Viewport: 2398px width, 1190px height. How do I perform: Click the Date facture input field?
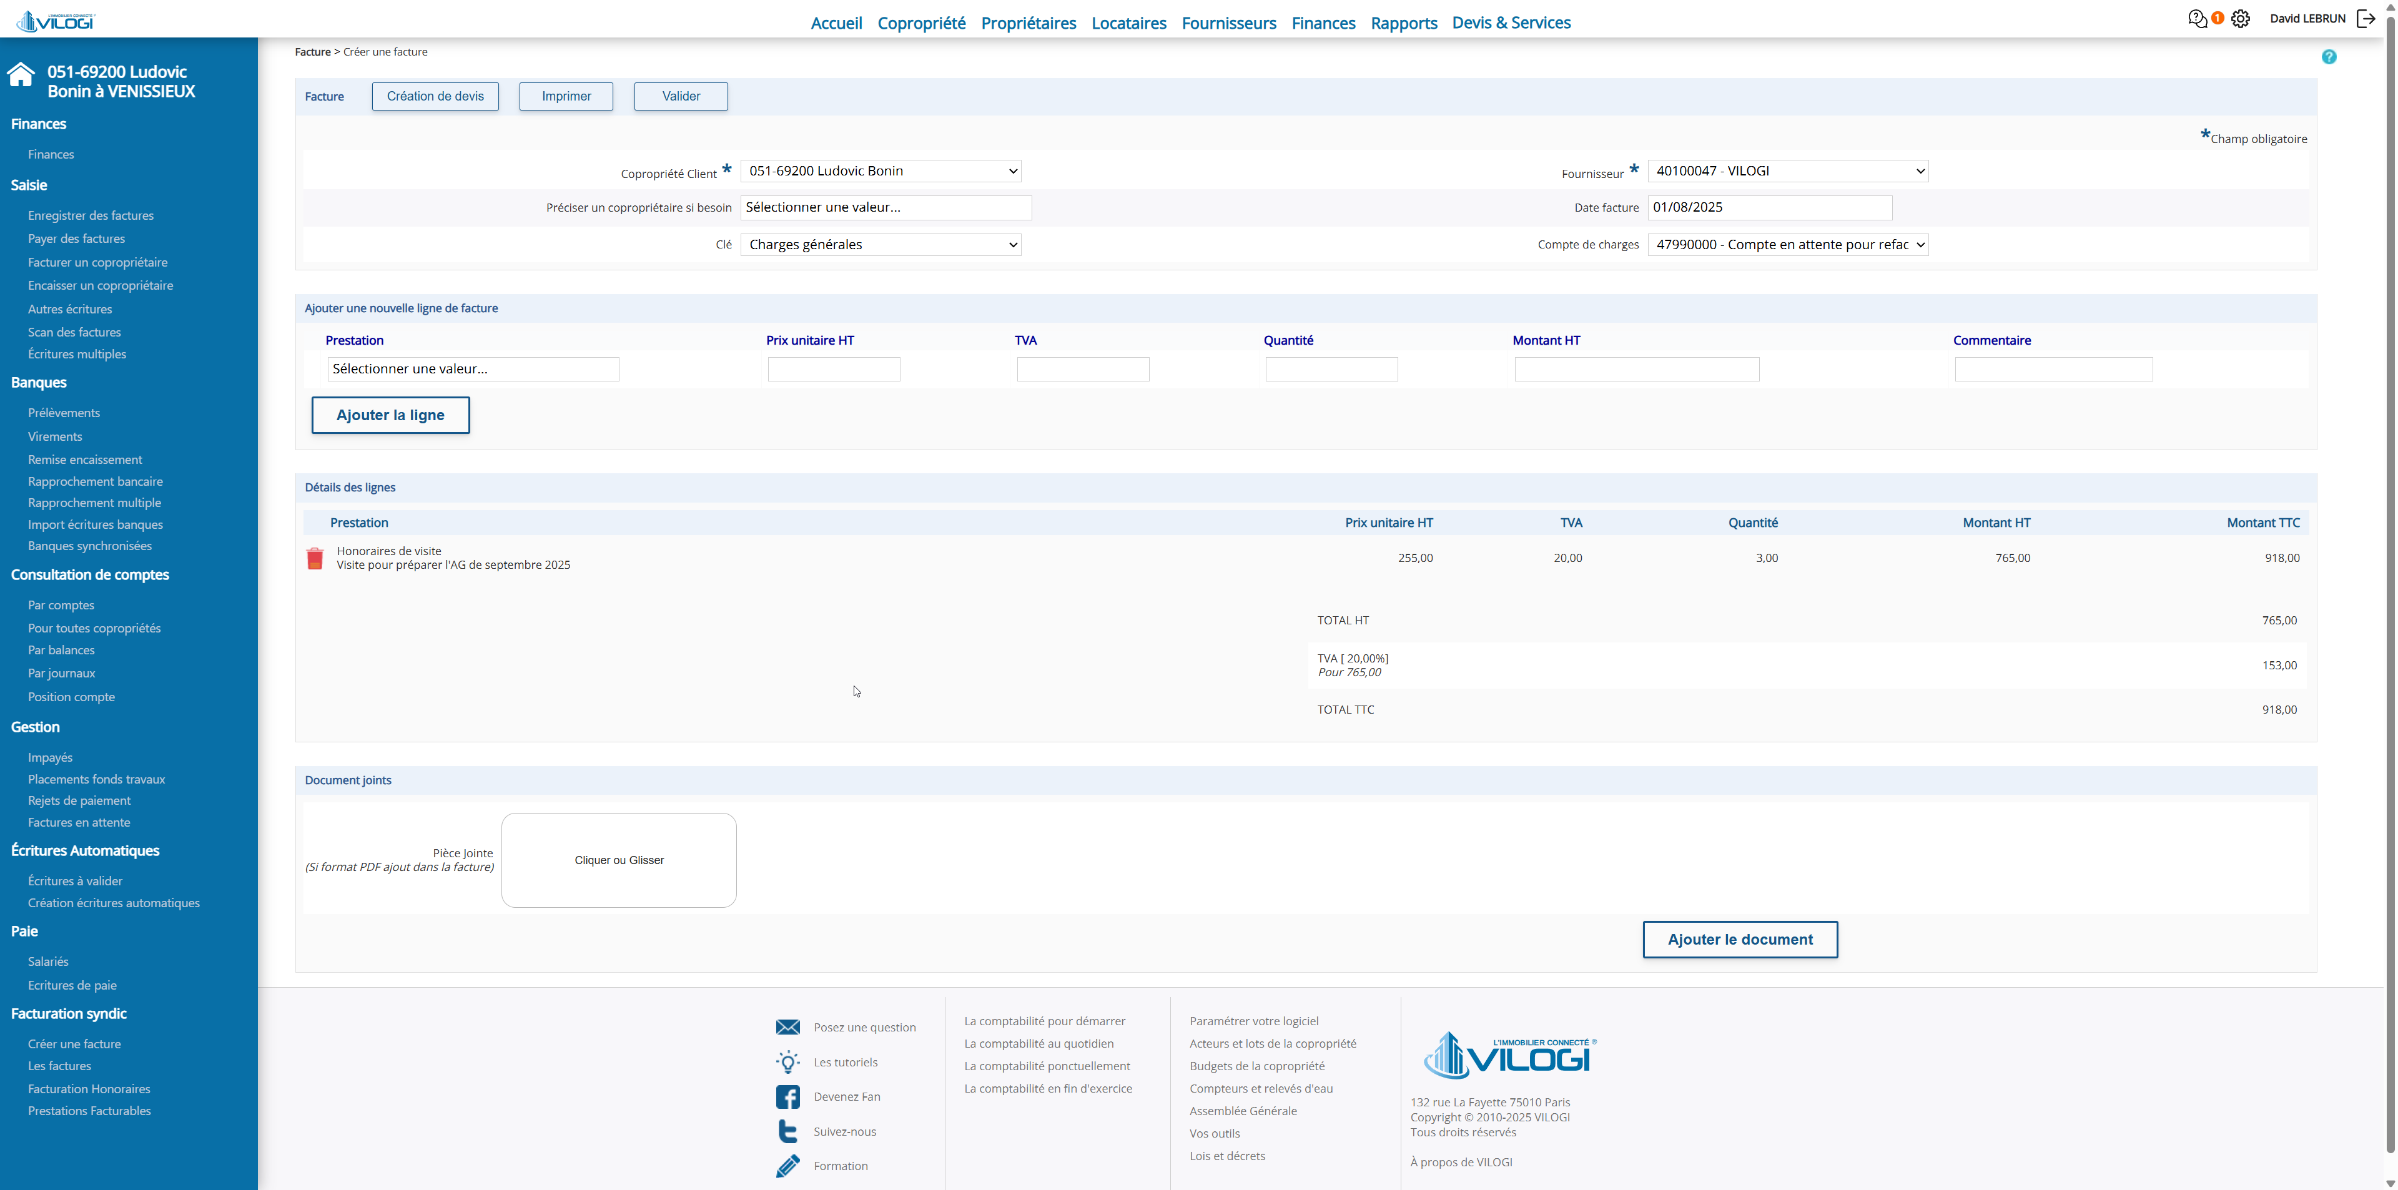(1770, 207)
